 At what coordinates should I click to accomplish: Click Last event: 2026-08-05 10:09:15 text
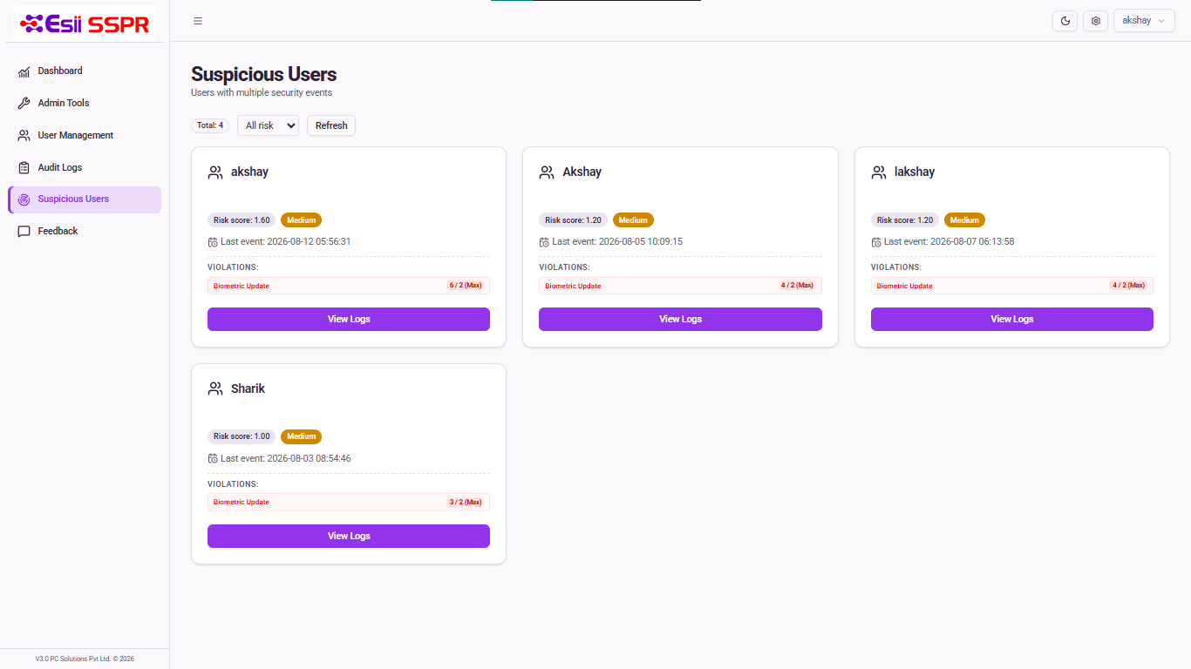617,242
